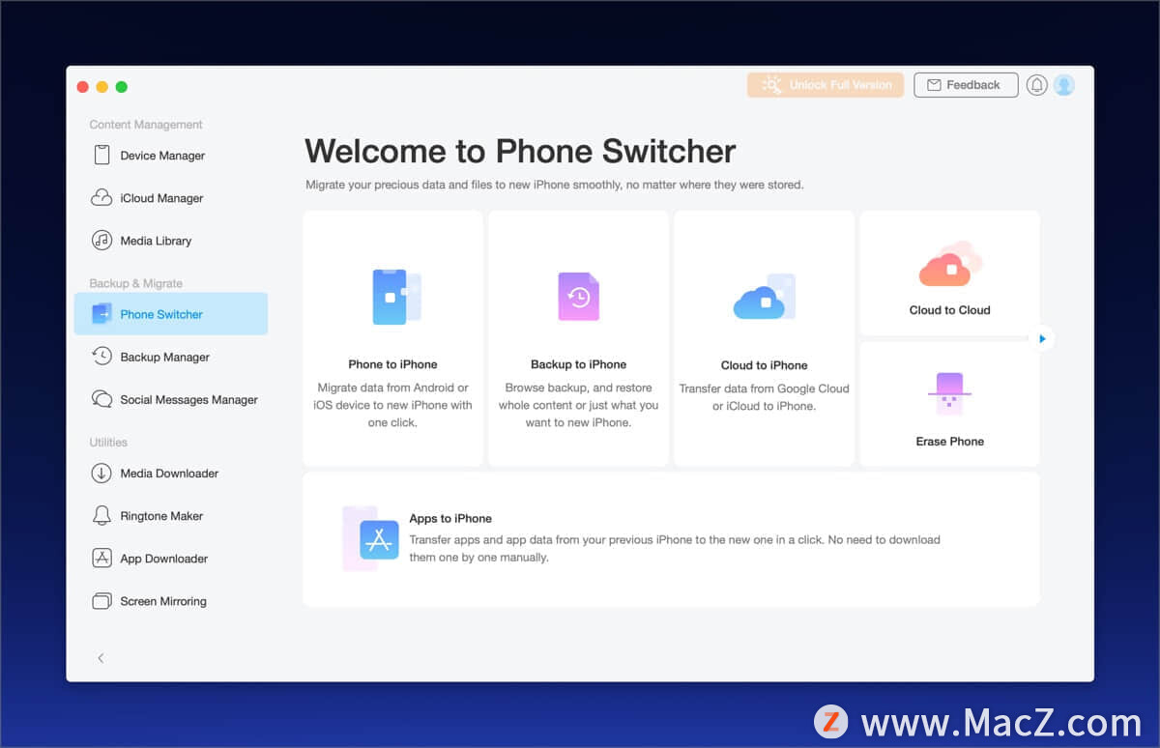
Task: Click the Erase Phone purple hat icon
Action: click(x=950, y=394)
